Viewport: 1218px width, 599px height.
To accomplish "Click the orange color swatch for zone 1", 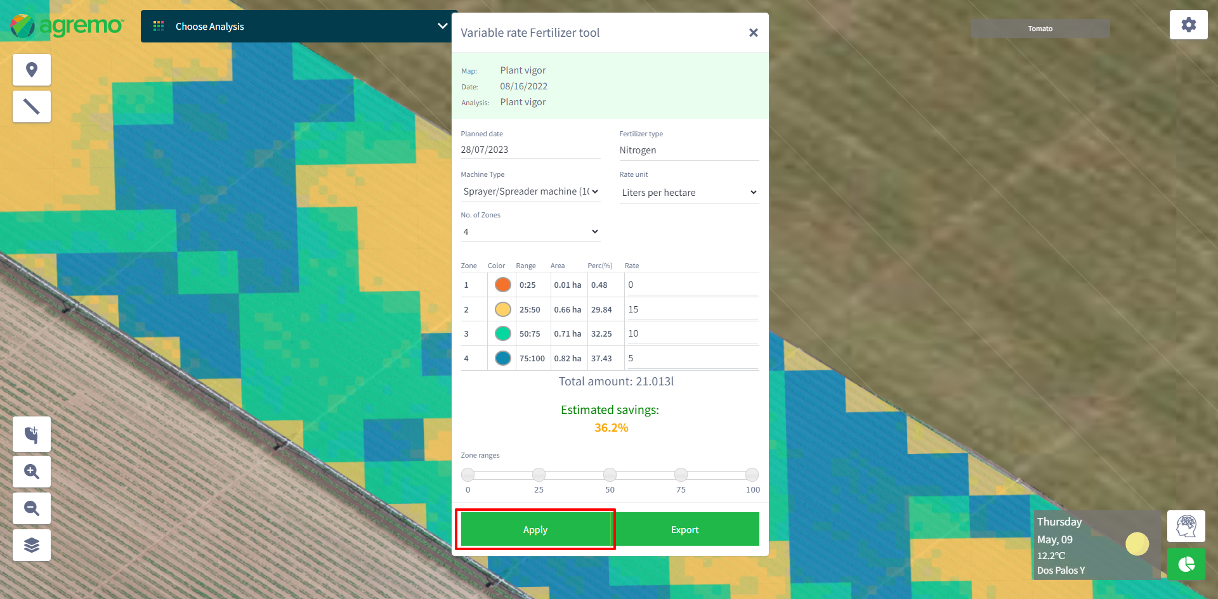I will click(503, 285).
